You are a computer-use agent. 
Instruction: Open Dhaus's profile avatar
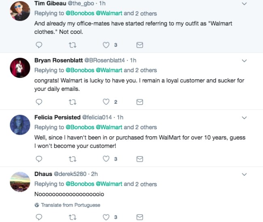[x=20, y=182]
